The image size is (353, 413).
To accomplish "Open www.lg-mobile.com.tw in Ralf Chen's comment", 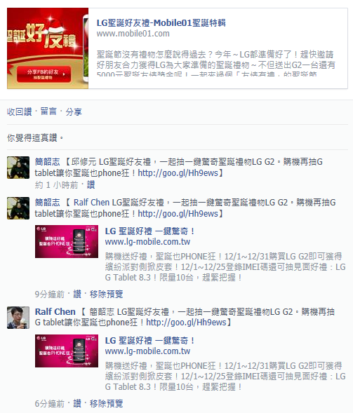I will coord(147,351).
